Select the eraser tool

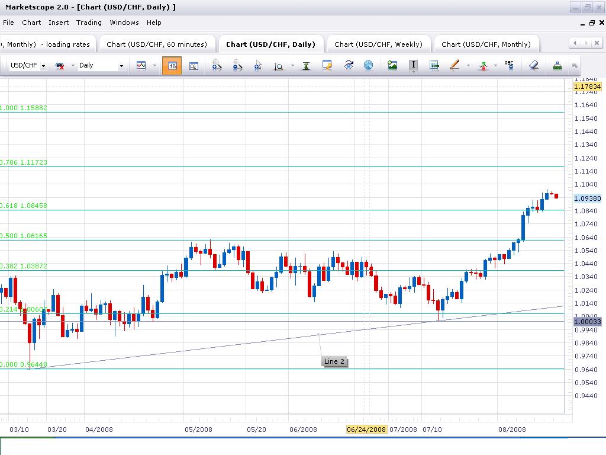(x=534, y=66)
